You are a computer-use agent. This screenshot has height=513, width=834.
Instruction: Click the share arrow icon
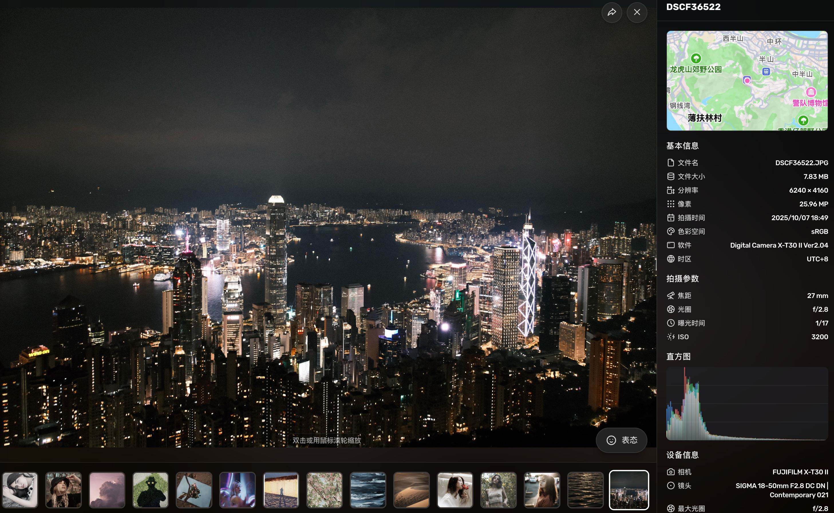tap(612, 12)
